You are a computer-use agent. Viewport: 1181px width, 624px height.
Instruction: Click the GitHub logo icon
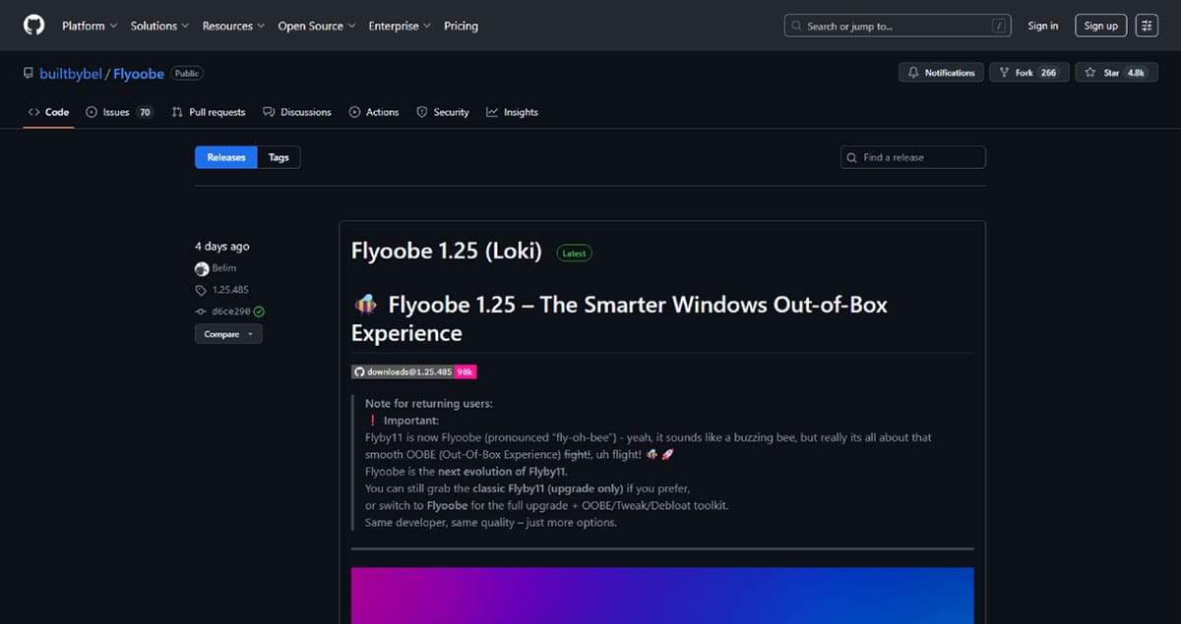(x=34, y=26)
